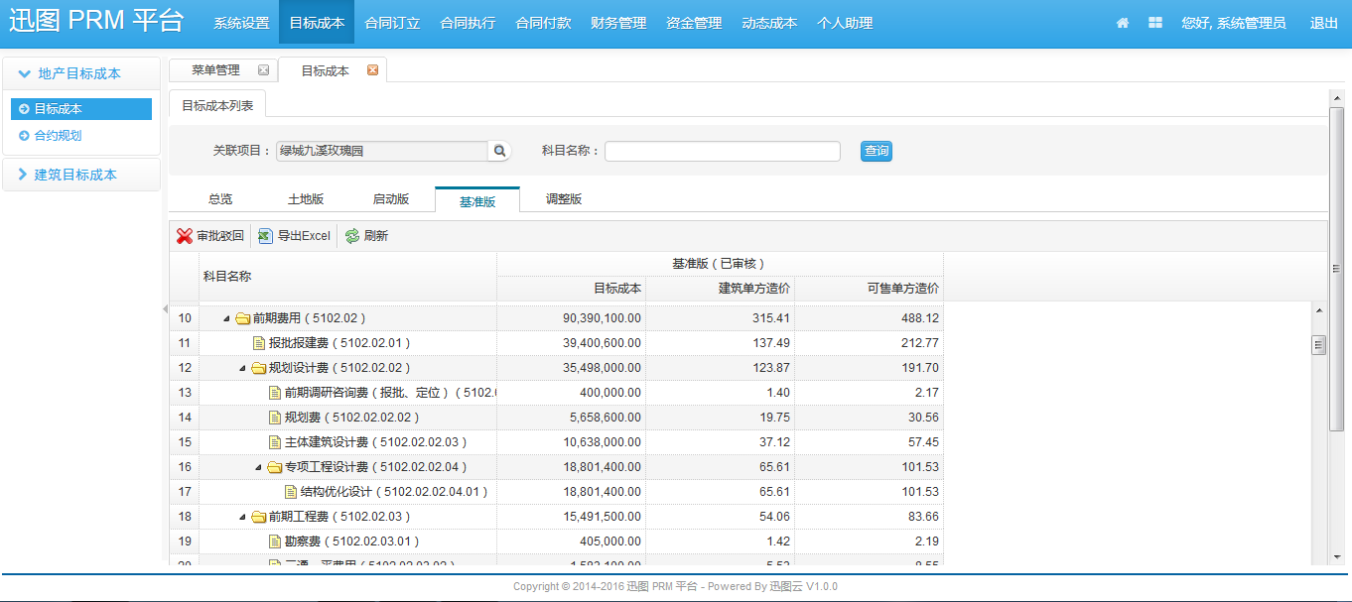Collapse the left sidebar using the splitter arrow
This screenshot has height=602, width=1352.
coord(165,309)
